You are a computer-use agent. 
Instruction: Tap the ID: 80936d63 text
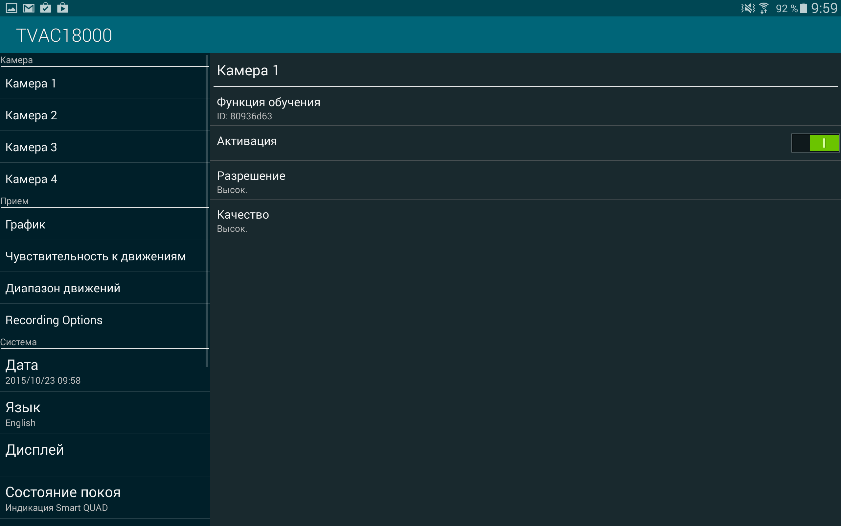pos(244,116)
